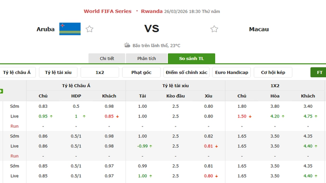Switch to the Phân tích tab
The image size is (326, 183).
pyautogui.click(x=146, y=59)
